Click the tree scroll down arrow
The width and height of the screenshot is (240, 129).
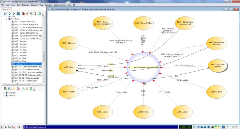point(43,81)
